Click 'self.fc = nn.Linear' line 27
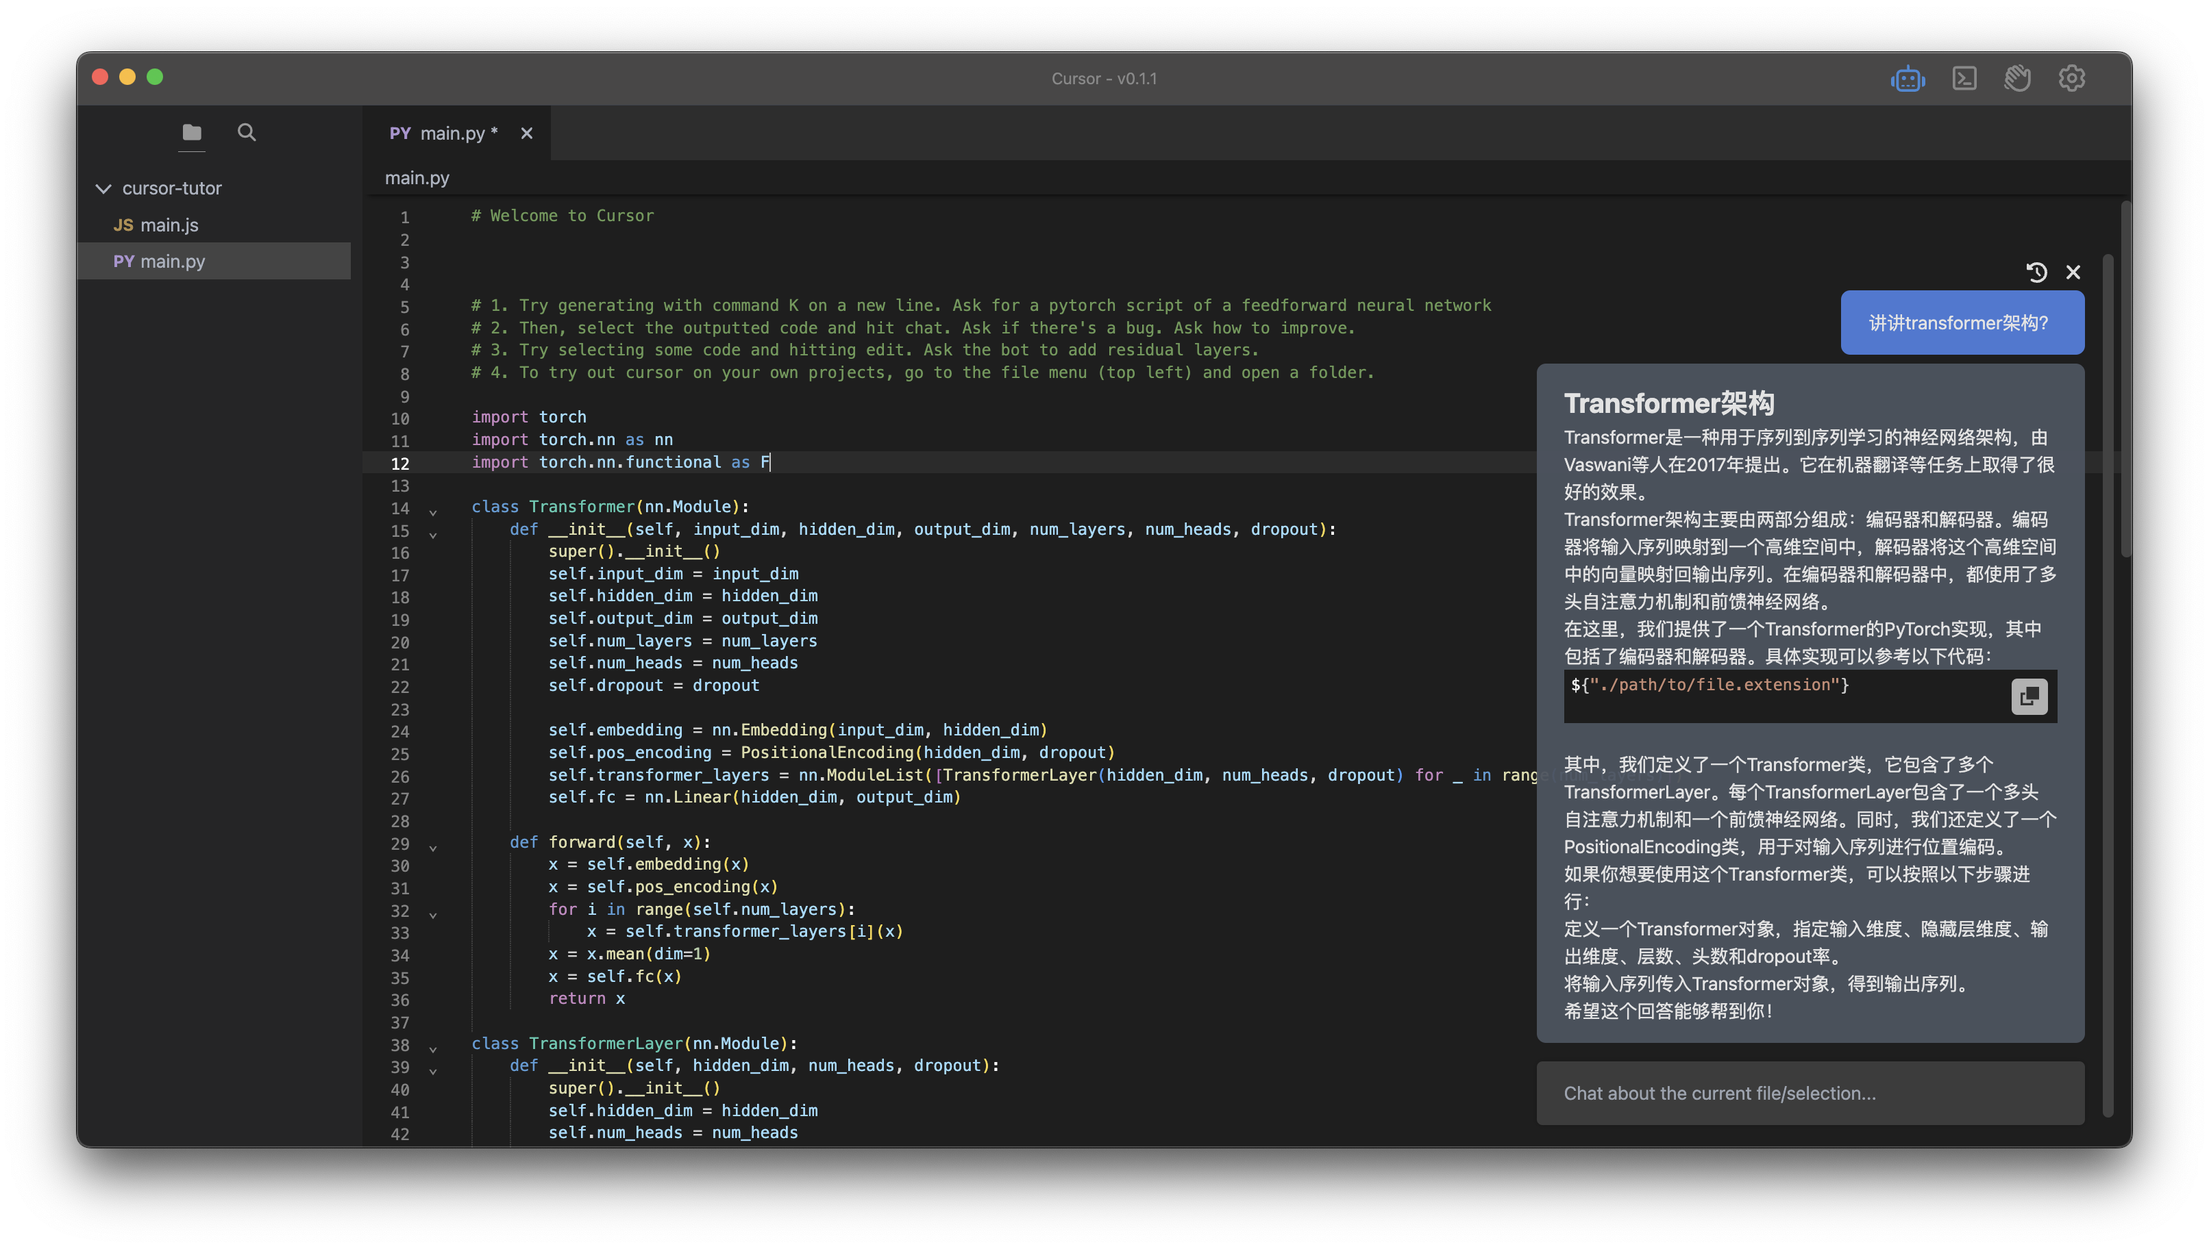This screenshot has width=2209, height=1249. (754, 797)
